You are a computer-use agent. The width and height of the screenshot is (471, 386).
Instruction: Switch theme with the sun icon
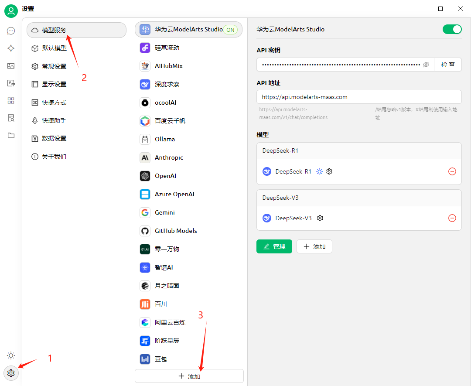point(11,355)
